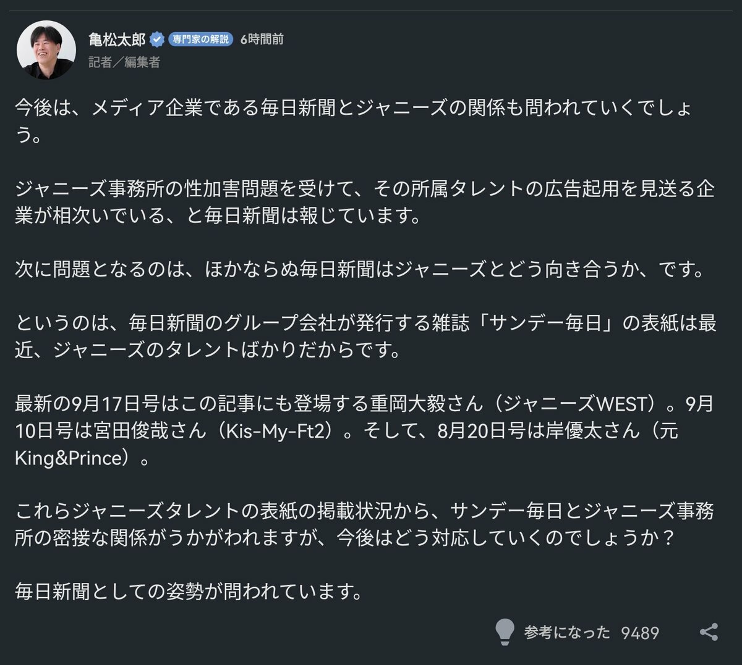Click the King&Prince text

pyautogui.click(x=68, y=458)
